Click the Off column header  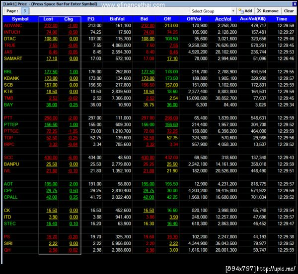[167, 19]
